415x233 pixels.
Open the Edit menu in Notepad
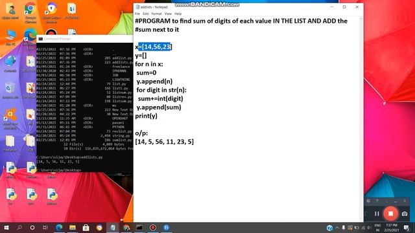pos(145,14)
